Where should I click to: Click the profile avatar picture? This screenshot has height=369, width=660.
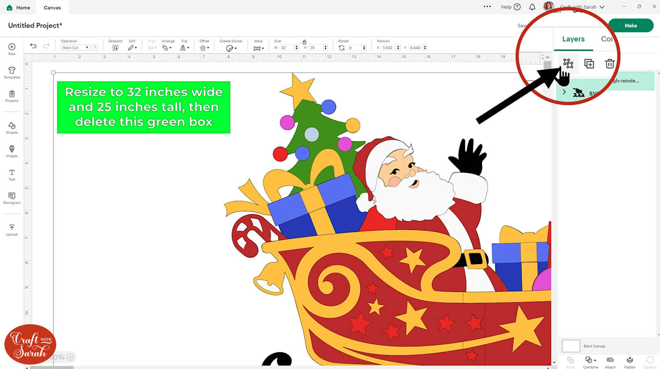tap(549, 6)
